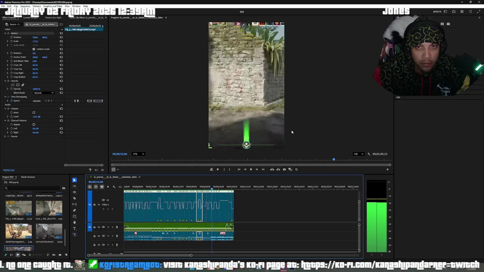Click the insert-as-nests toggle in timeline
Screen dimensions: 484x272
point(90,187)
